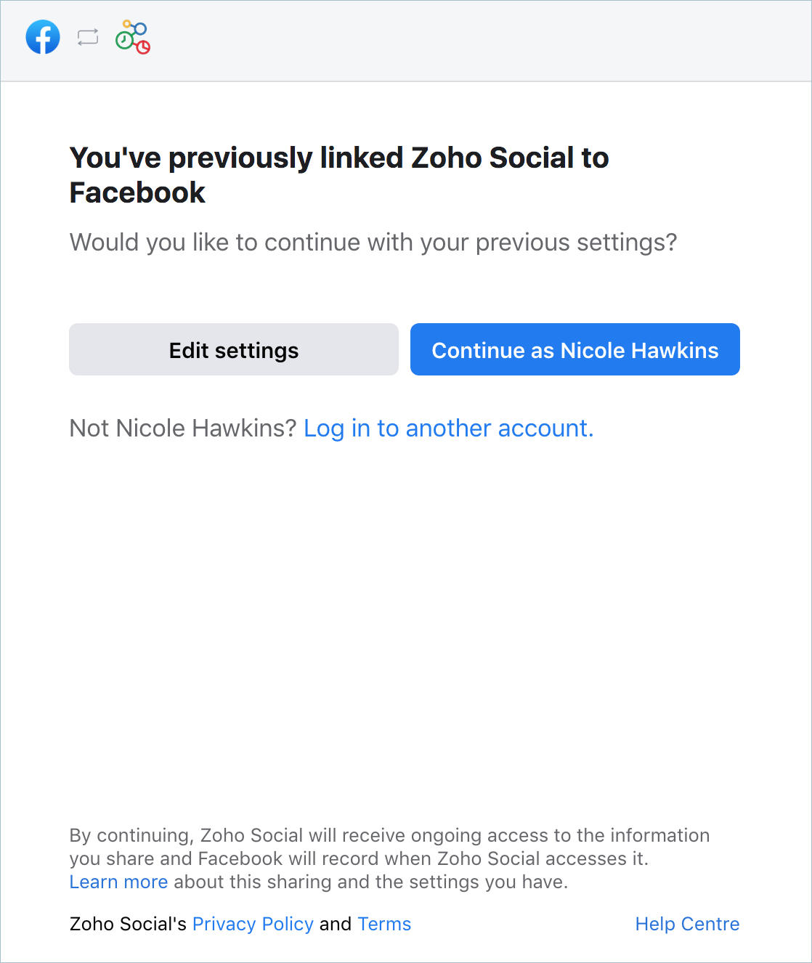Screen dimensions: 812x963
Task: Open the Terms link
Action: [x=384, y=924]
